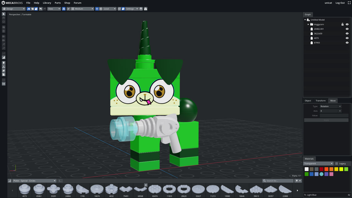Viewport: 352px width, 198px height.
Task: Pick the red color swatch in Materials
Action: 321,169
